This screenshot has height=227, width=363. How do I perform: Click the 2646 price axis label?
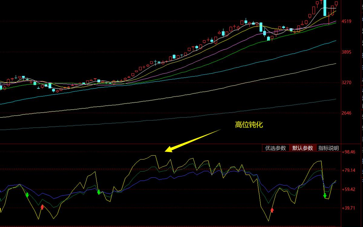(346, 113)
